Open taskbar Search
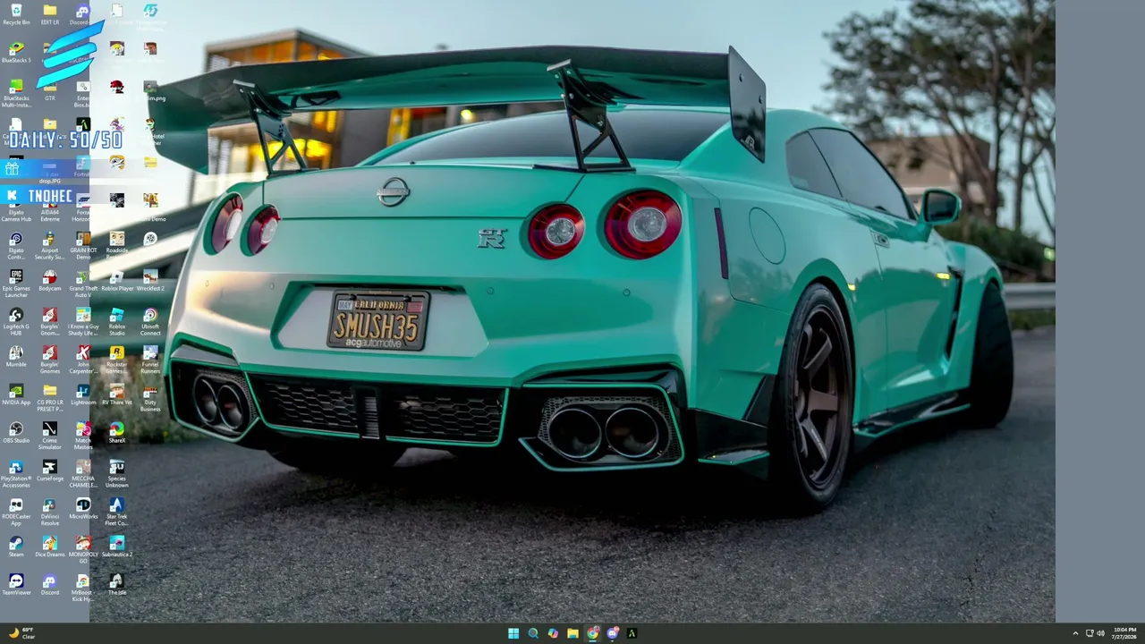 click(x=533, y=633)
